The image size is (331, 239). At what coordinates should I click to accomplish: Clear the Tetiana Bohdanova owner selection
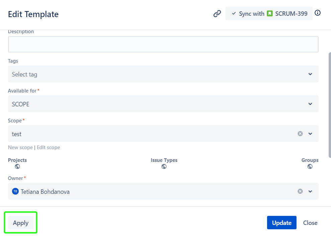pos(300,191)
